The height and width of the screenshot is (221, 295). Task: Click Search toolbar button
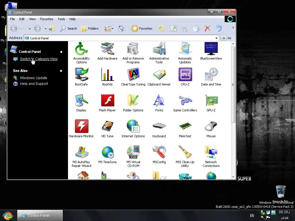tap(69, 28)
